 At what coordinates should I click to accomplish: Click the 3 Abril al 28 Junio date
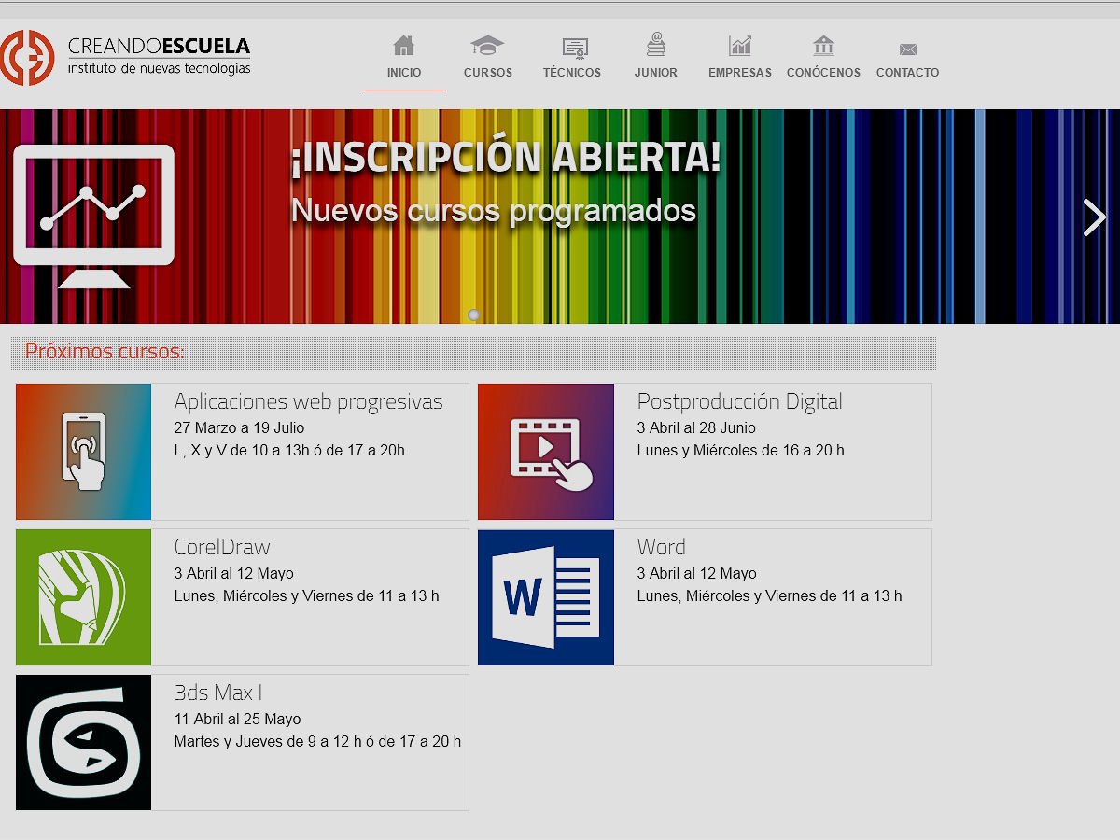click(696, 428)
